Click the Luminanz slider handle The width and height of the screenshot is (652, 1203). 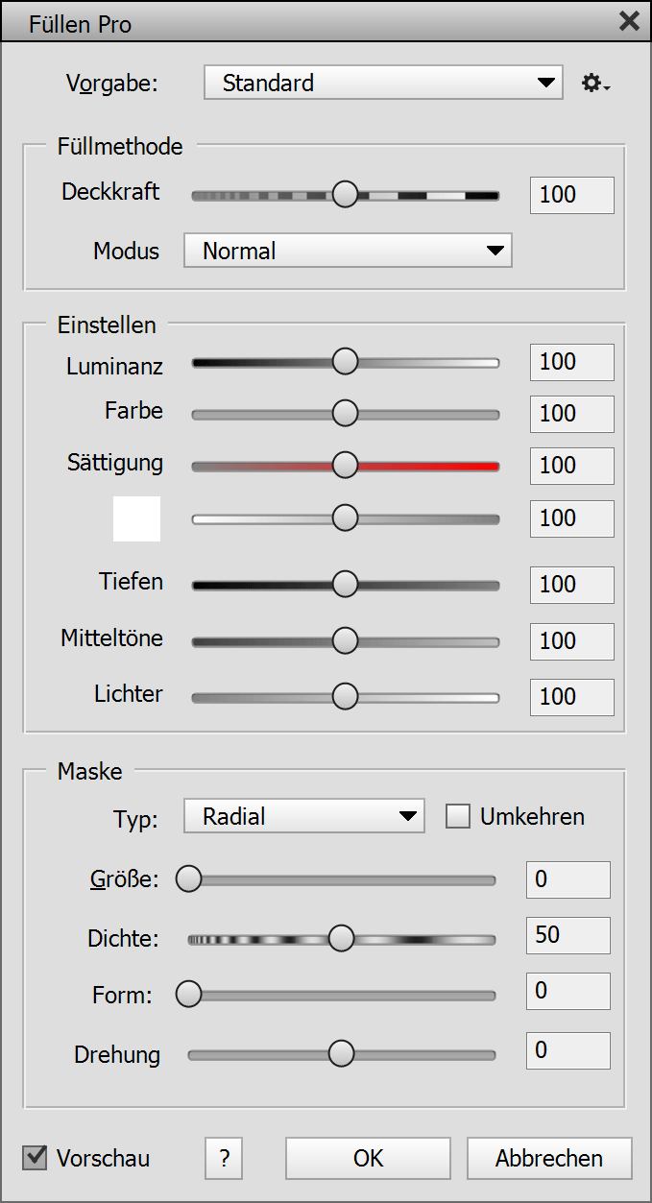pos(345,362)
